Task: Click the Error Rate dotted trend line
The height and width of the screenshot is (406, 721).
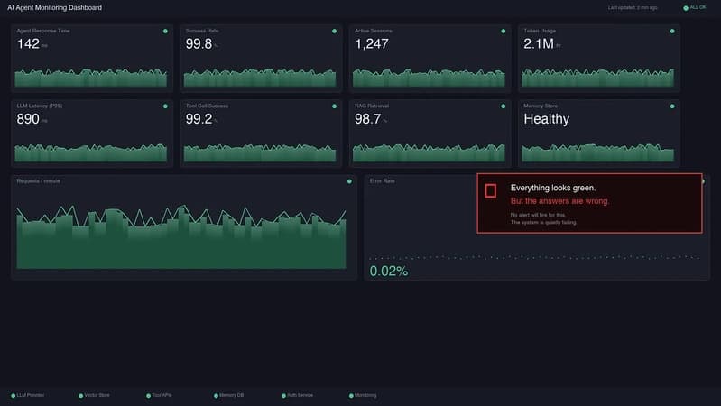Action: [x=534, y=257]
